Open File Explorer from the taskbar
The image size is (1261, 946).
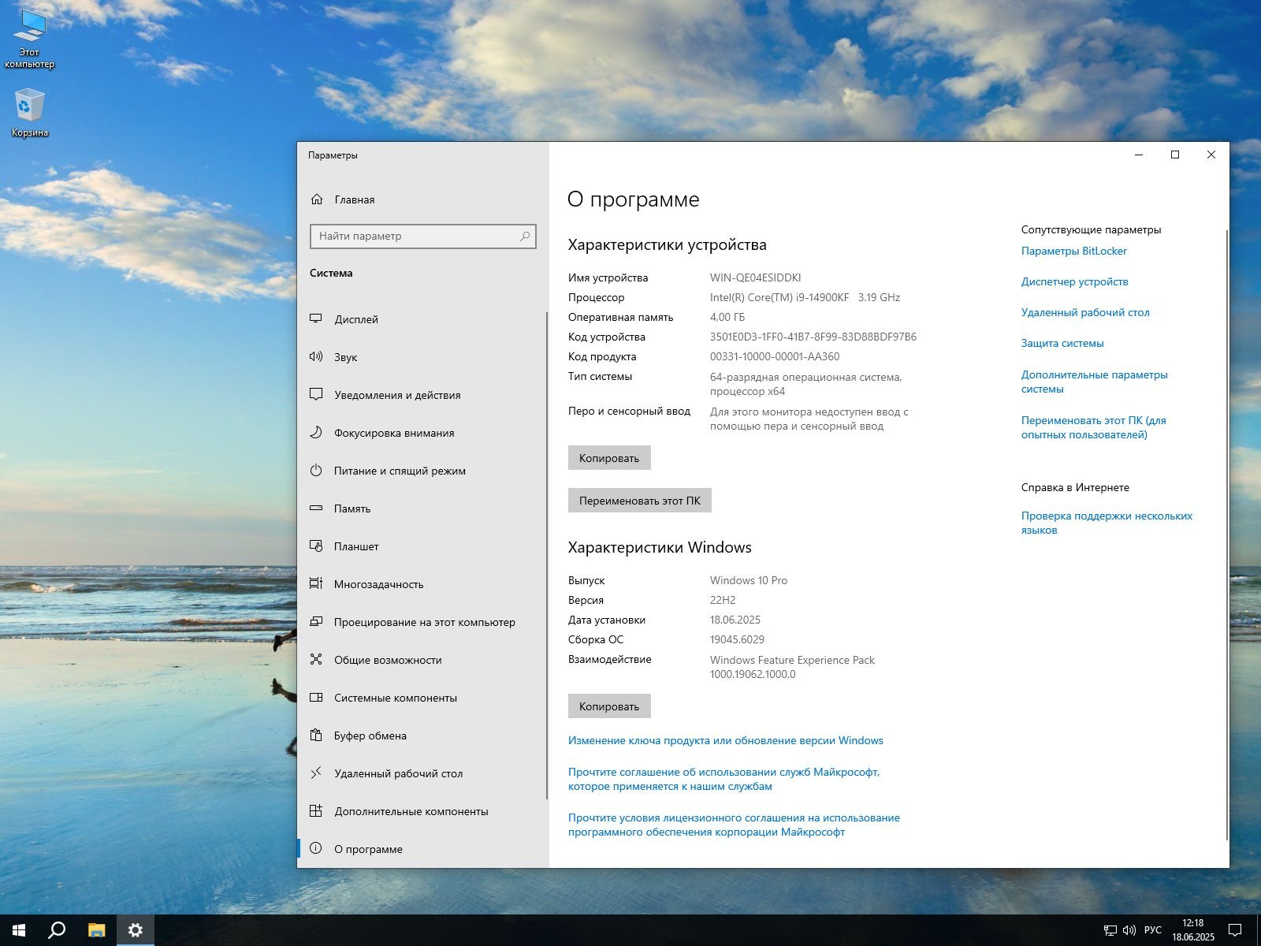[96, 930]
